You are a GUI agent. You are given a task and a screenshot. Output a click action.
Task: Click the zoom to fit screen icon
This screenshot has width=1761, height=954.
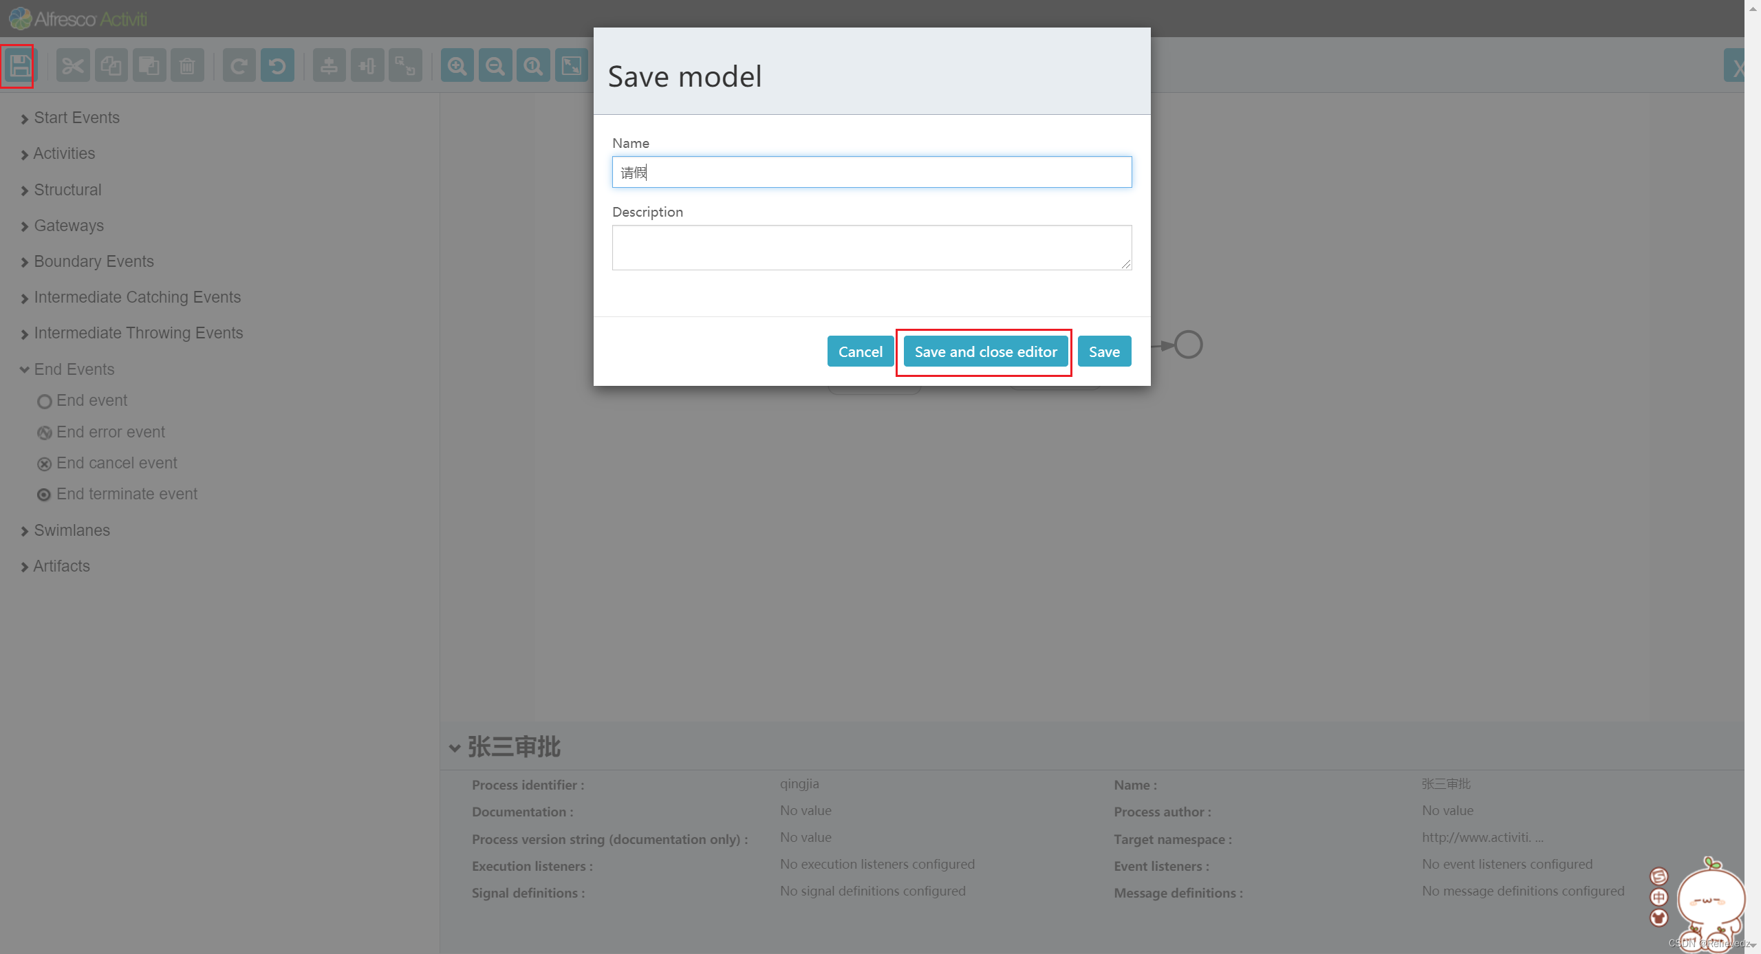click(x=572, y=66)
